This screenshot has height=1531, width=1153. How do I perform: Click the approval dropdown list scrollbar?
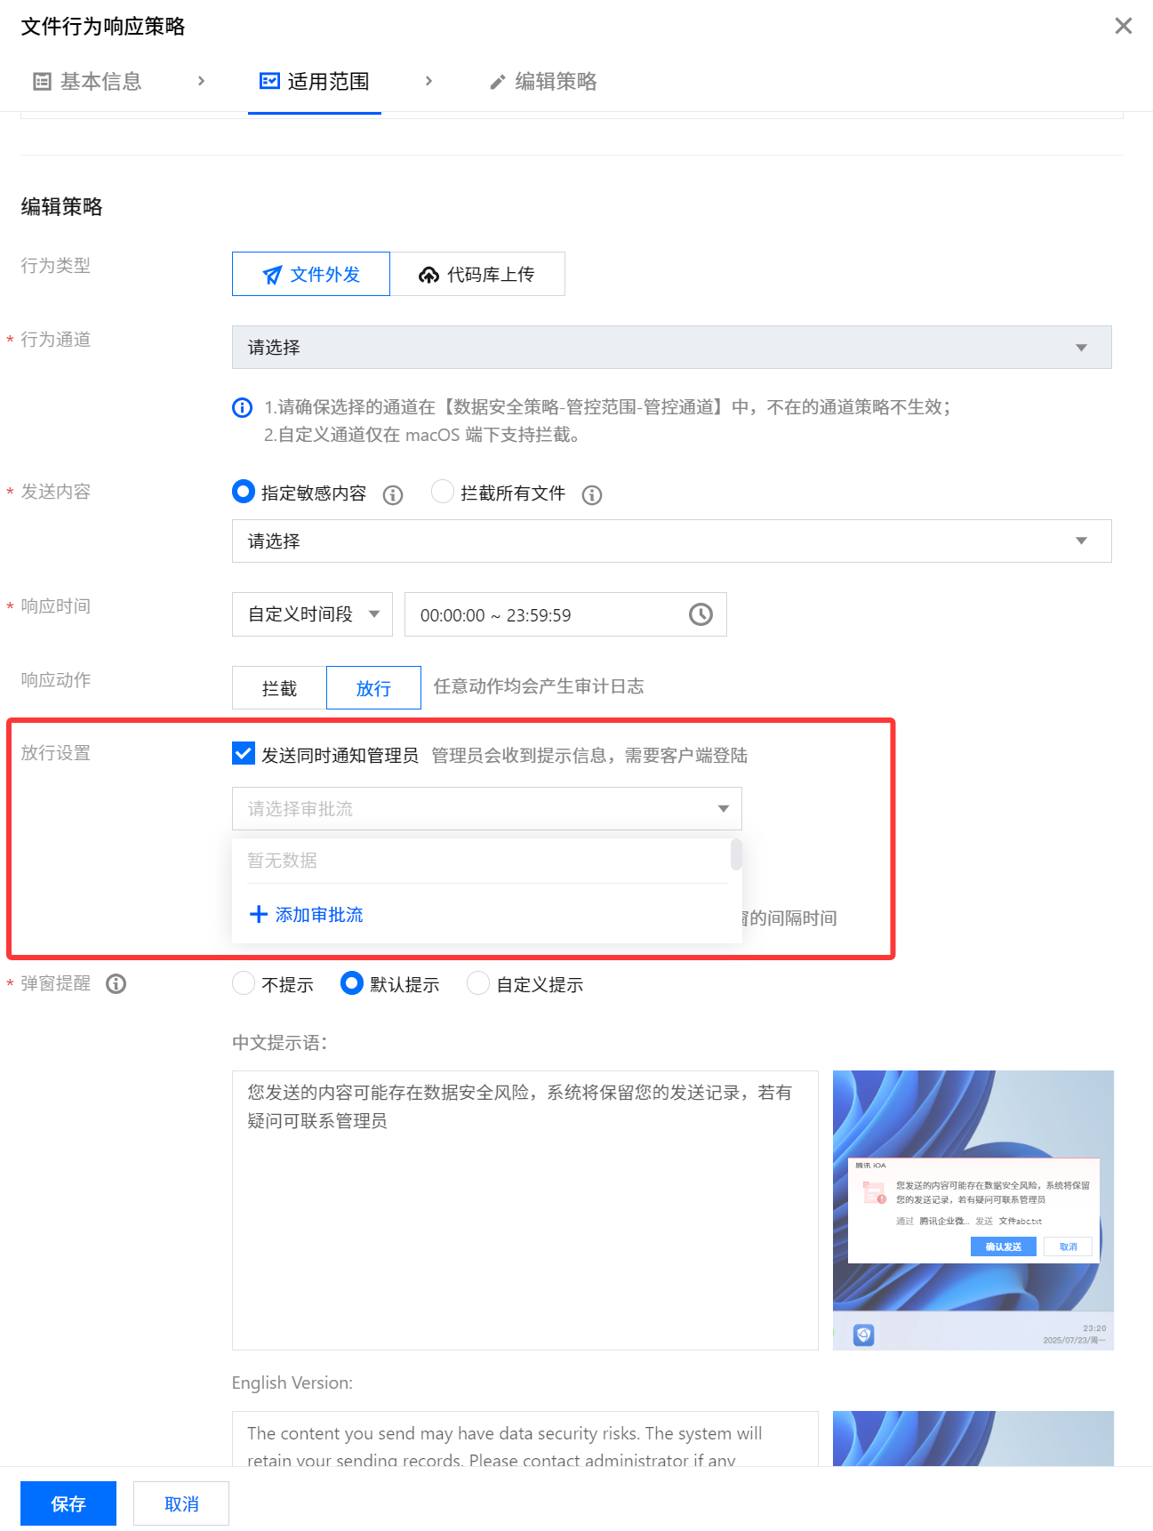[x=736, y=854]
